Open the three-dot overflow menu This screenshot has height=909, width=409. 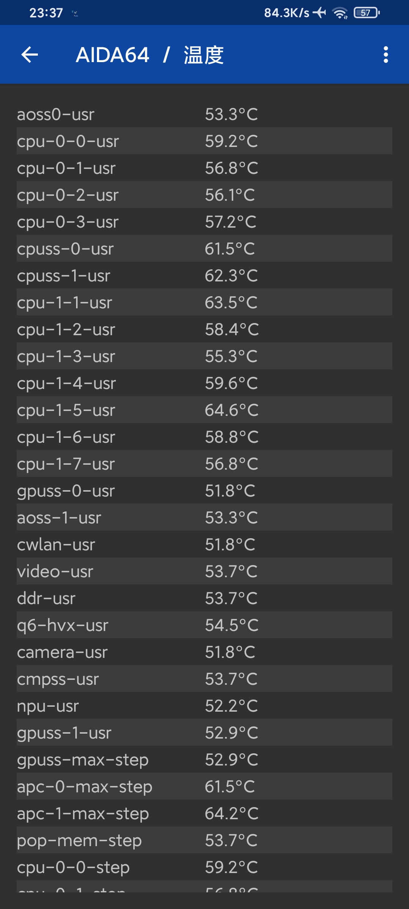point(386,55)
